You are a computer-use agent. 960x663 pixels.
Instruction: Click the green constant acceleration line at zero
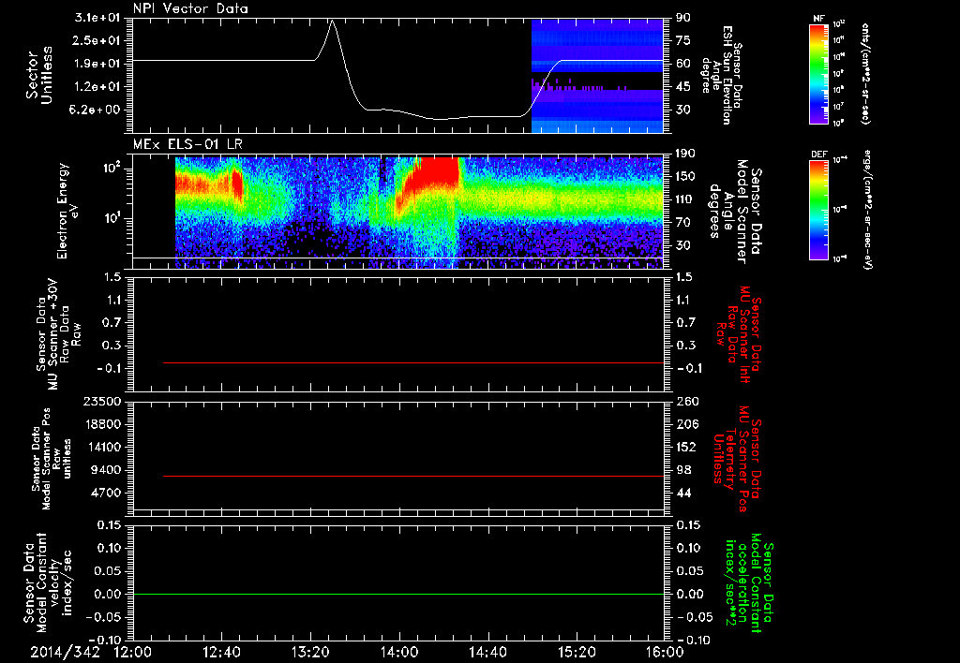[397, 594]
